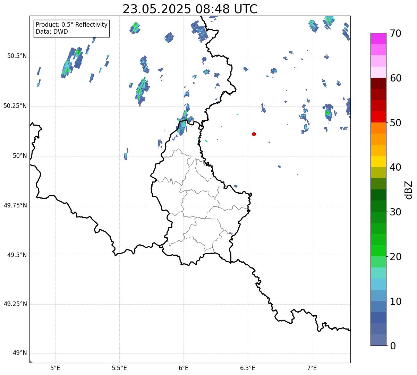
Task: Click the dBZ colorbar axis label
Action: pos(409,190)
